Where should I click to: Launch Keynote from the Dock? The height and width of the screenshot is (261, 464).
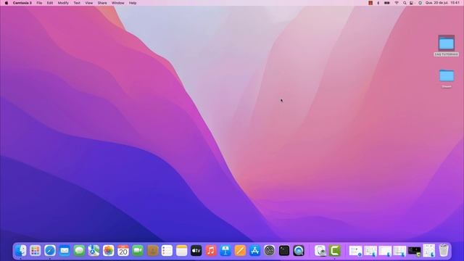pyautogui.click(x=225, y=251)
